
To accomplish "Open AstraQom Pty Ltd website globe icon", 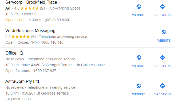I will (139, 86).
